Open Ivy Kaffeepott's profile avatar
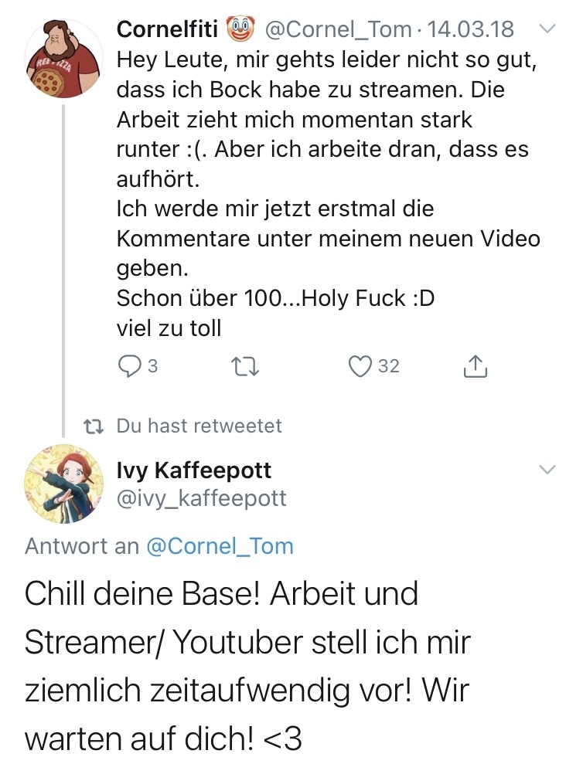 (x=64, y=484)
